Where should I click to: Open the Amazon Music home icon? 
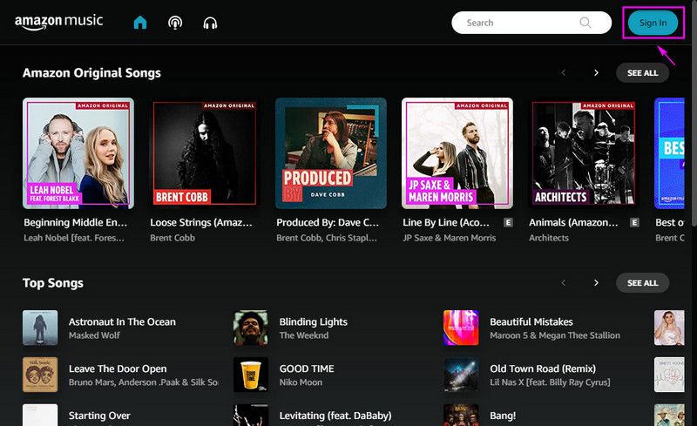pos(140,23)
